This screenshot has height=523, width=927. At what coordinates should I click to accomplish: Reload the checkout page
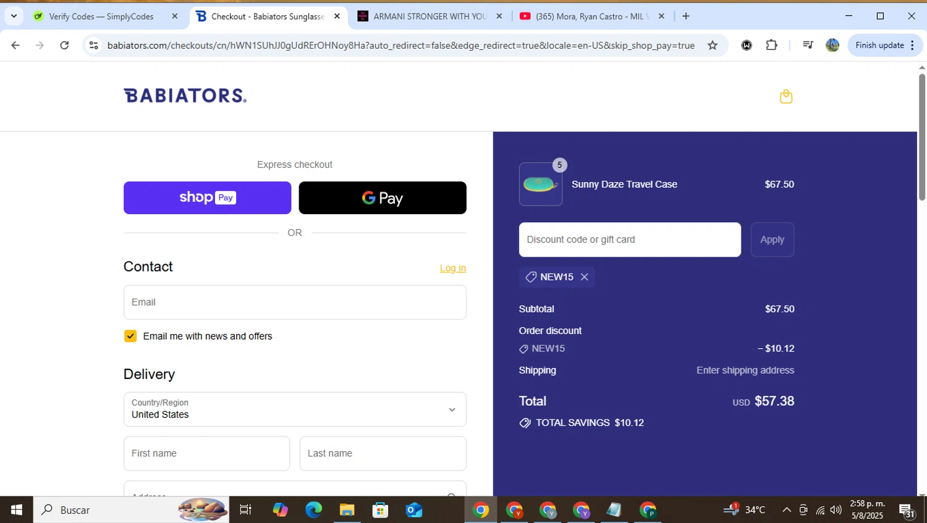click(64, 45)
